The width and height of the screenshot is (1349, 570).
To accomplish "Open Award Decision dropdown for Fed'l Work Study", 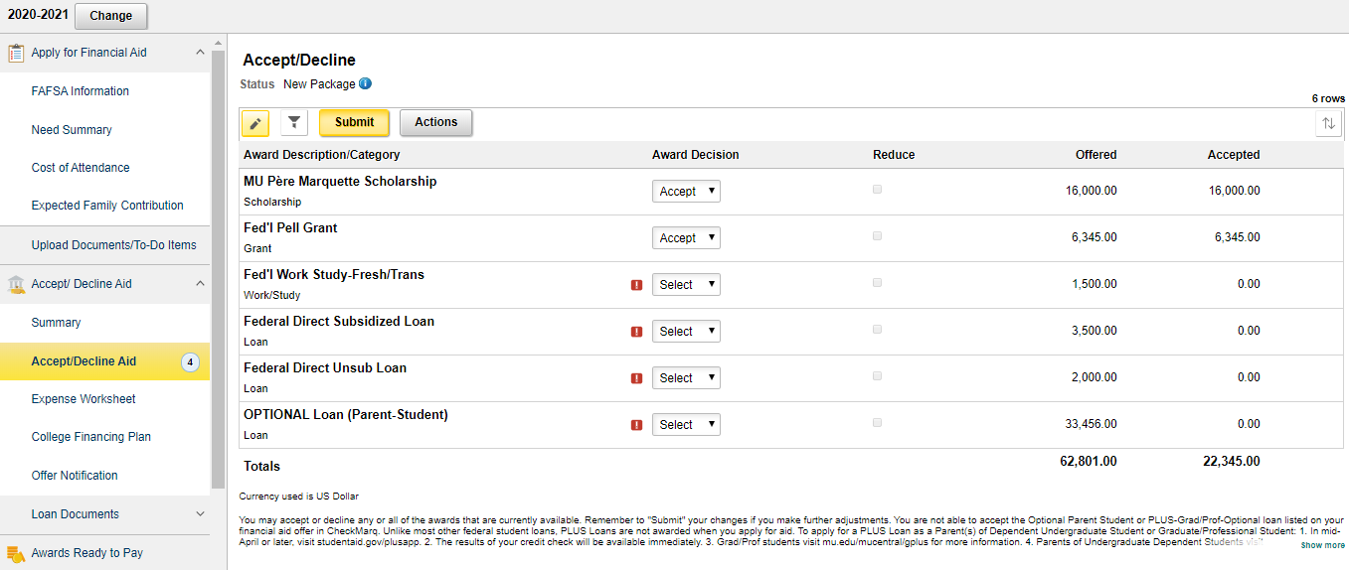I will 686,285.
